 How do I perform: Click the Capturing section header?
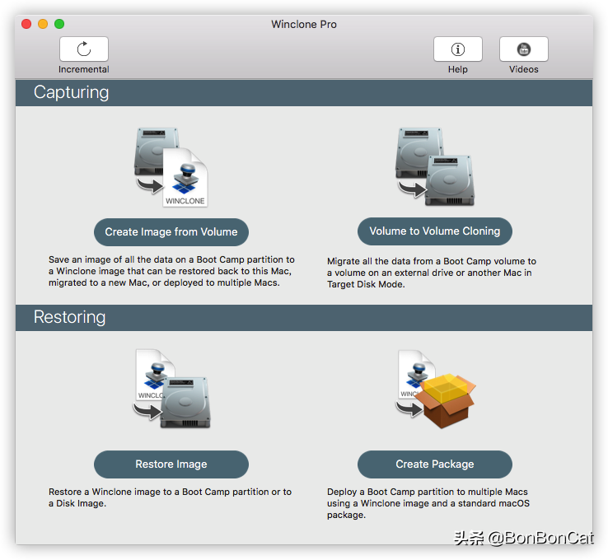[x=304, y=93]
